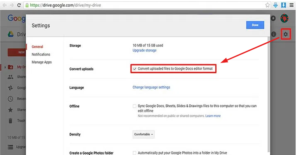Click Change language settings link
Image resolution: width=297 pixels, height=155 pixels.
[x=151, y=87]
